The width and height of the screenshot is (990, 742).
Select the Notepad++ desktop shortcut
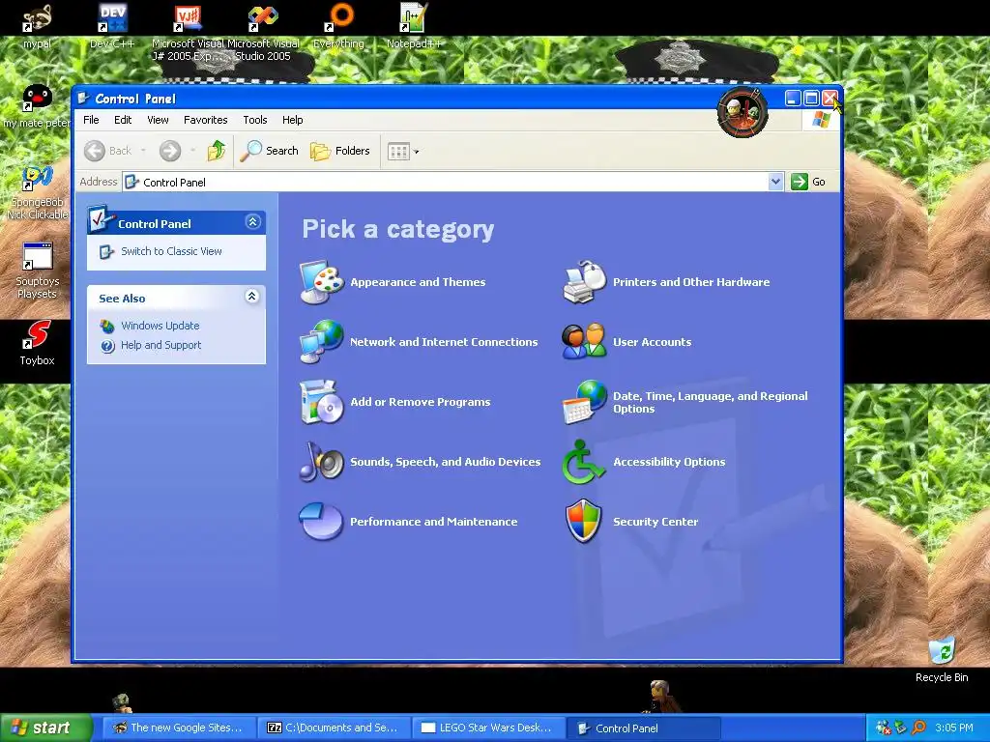coord(414,26)
